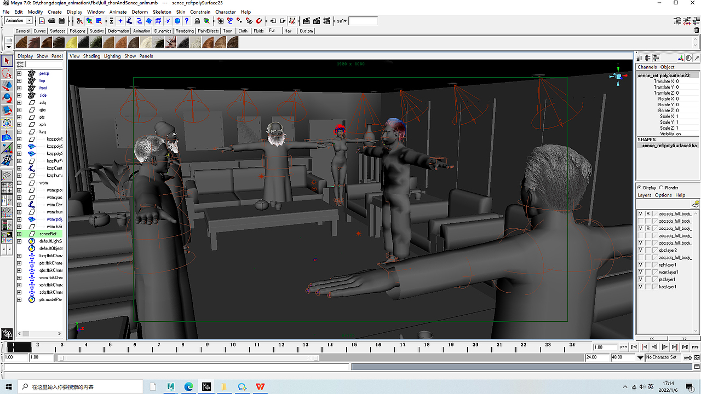Select senceRef in the outliner
Viewport: 701px width, 394px height.
tap(48, 234)
